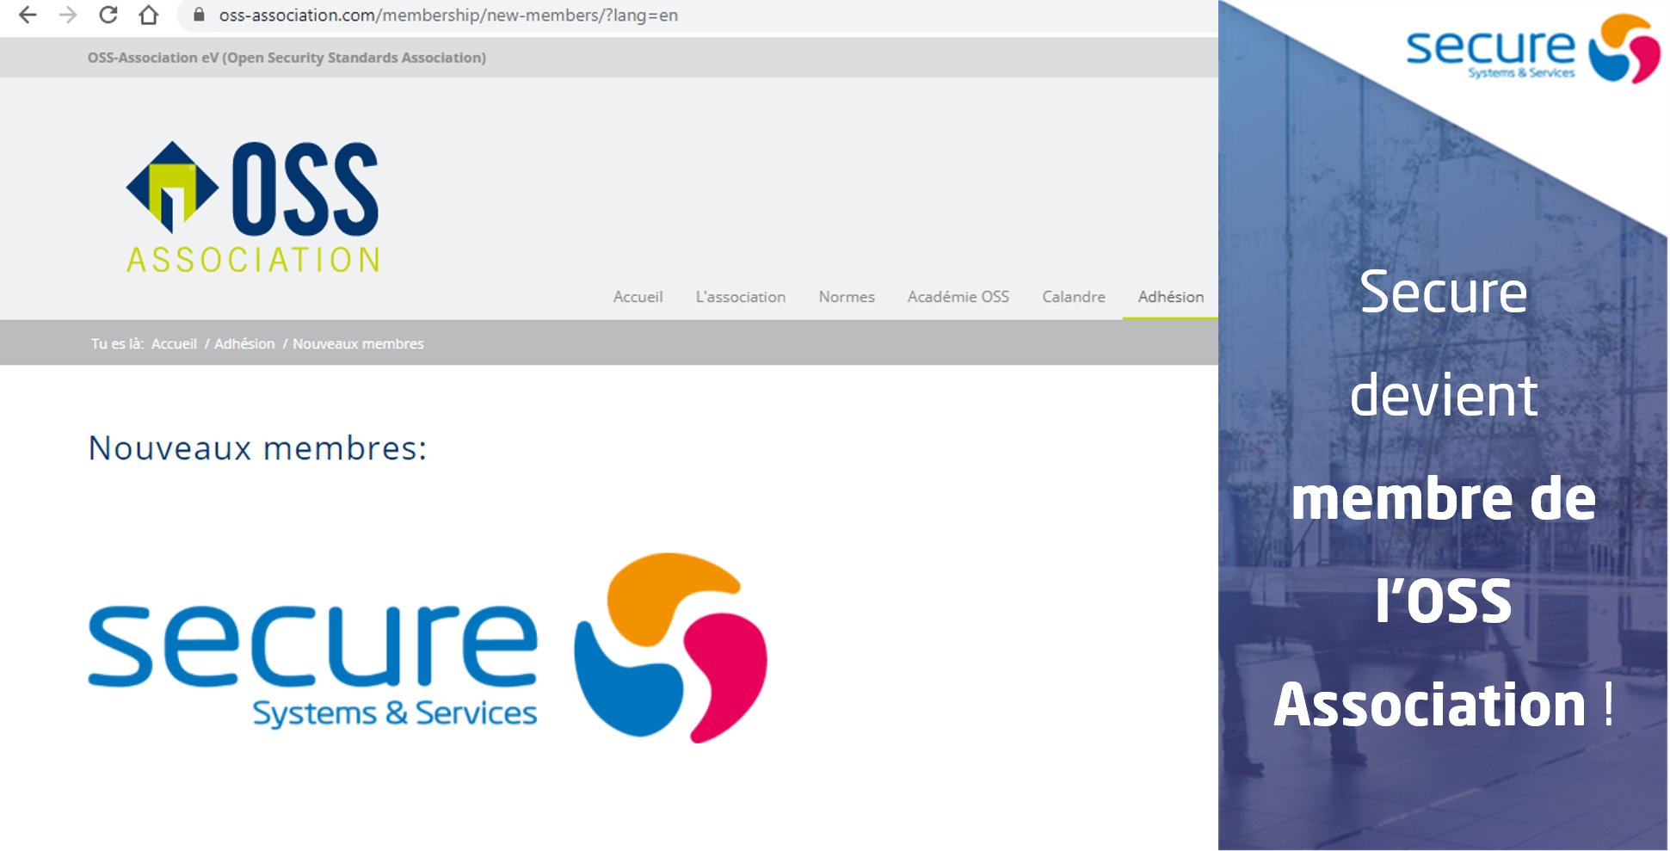1670x851 pixels.
Task: Click Nouveaux membres in the breadcrumb
Action: pos(358,343)
